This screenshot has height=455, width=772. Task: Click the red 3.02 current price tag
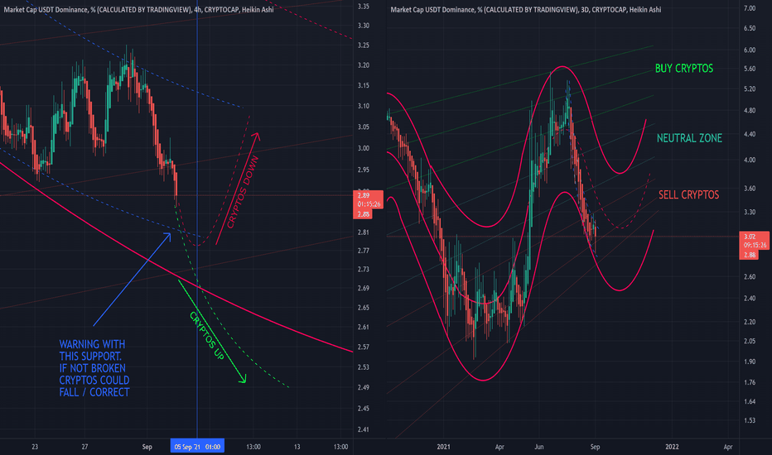point(750,237)
